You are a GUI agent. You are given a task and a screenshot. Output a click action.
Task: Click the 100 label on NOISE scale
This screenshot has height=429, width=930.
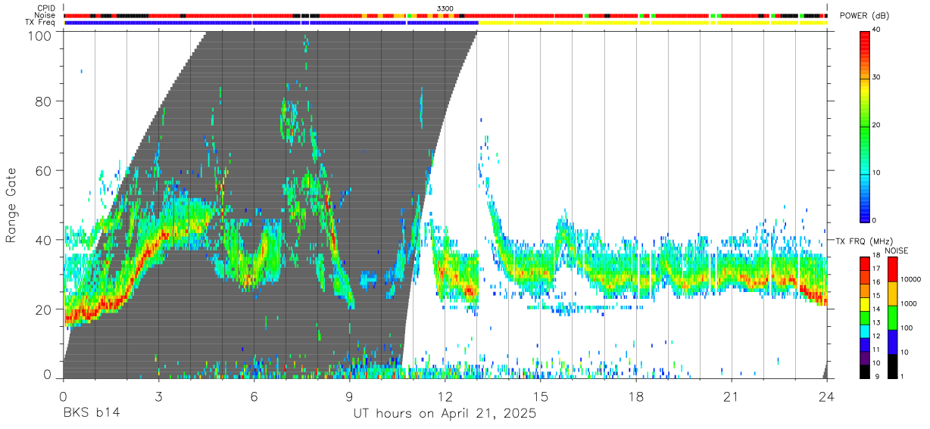point(907,328)
